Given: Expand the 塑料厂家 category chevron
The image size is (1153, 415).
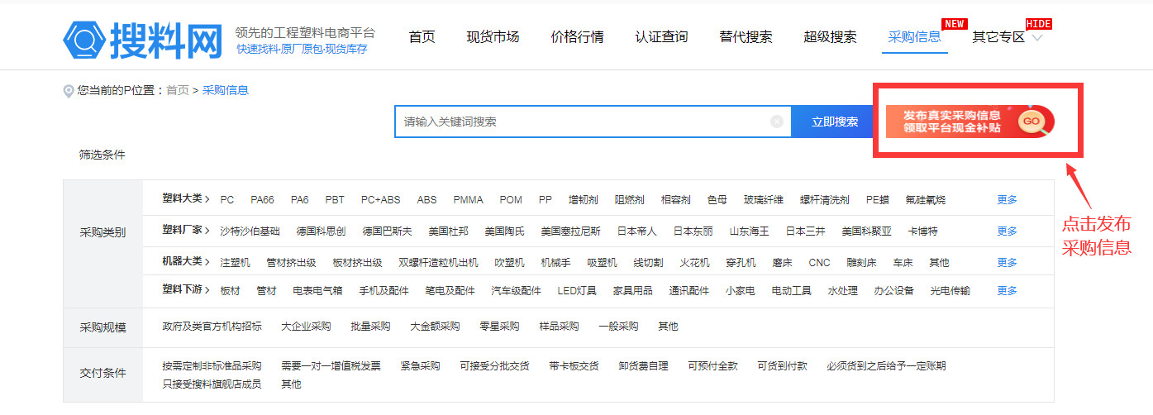Looking at the screenshot, I should point(207,231).
